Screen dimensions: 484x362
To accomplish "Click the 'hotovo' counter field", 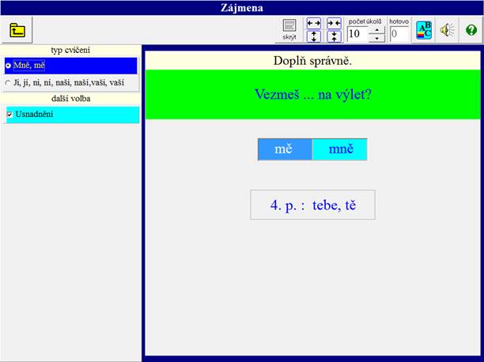I will pyautogui.click(x=399, y=34).
